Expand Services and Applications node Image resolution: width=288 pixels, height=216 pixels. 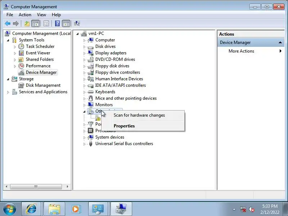[8, 92]
